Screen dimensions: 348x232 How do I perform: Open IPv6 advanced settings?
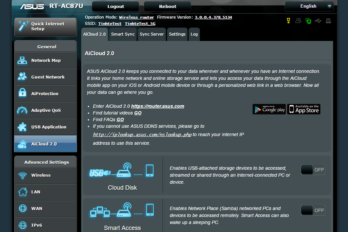point(46,225)
